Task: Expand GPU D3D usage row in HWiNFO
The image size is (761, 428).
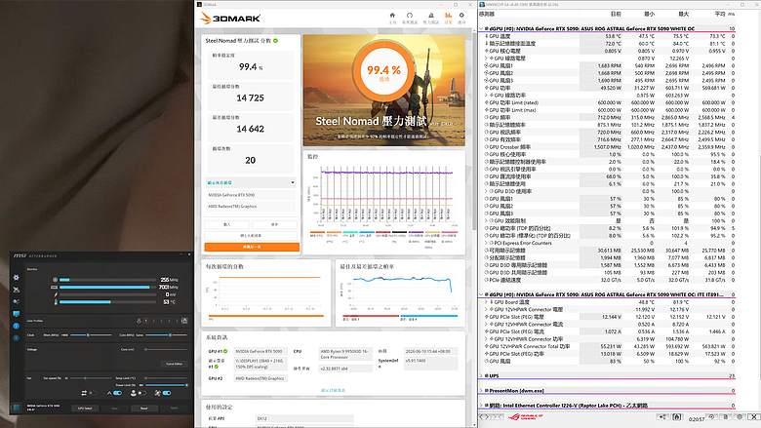Action: 486,191
